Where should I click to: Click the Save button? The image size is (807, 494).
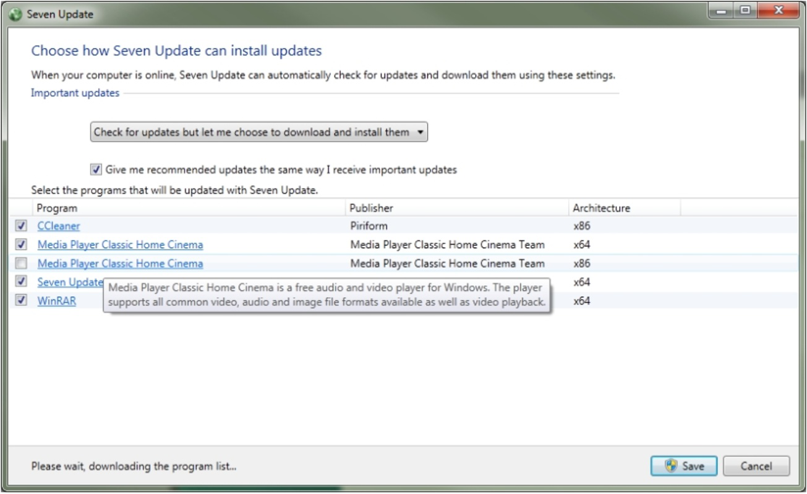coord(683,466)
